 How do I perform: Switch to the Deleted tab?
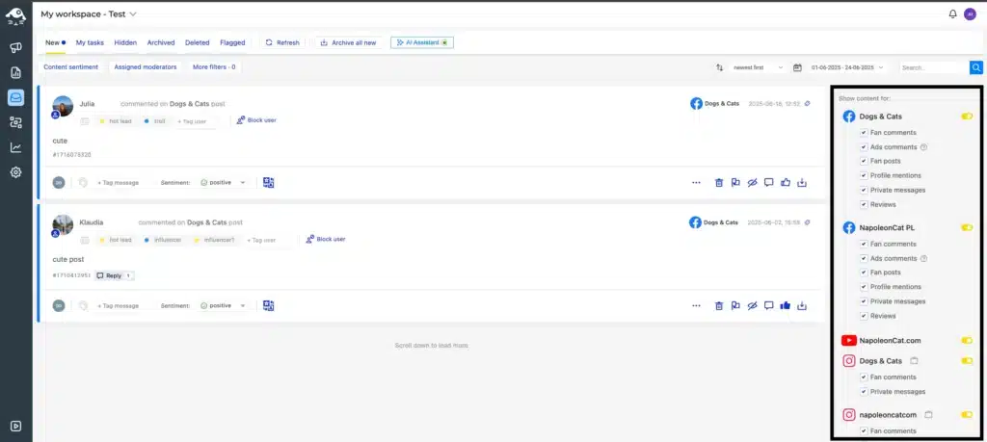point(197,42)
